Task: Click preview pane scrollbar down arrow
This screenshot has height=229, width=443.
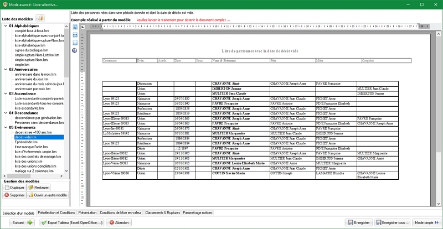Action: click(438, 204)
